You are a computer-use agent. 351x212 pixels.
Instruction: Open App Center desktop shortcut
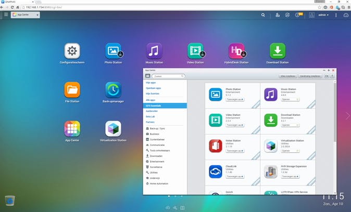coord(72,131)
